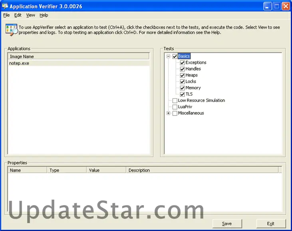Click the Name column header in Properties
This screenshot has width=292, height=231.
click(x=28, y=170)
